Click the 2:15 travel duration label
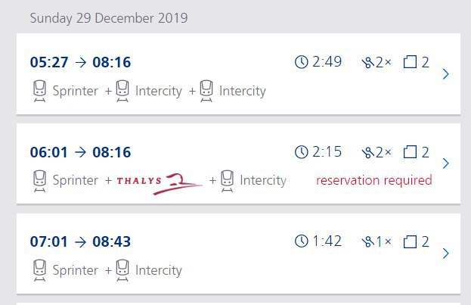 [x=327, y=152]
